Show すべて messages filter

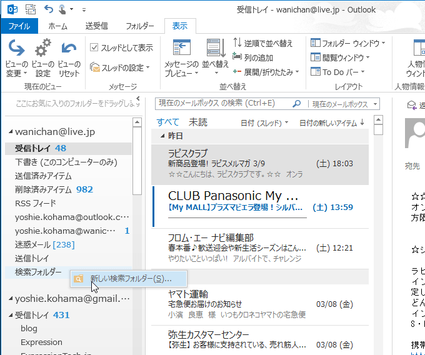click(x=167, y=122)
